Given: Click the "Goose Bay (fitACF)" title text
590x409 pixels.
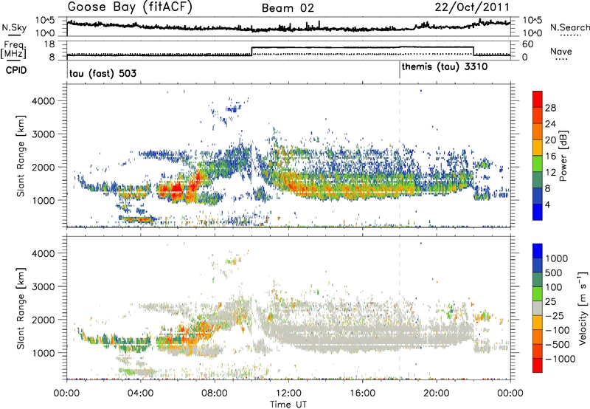Looking at the screenshot, I should tap(130, 7).
